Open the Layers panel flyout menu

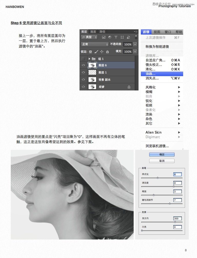[136, 31]
